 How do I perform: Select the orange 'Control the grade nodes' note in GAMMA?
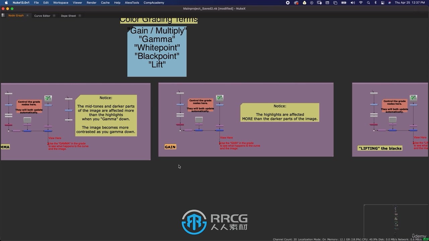[x=29, y=107]
